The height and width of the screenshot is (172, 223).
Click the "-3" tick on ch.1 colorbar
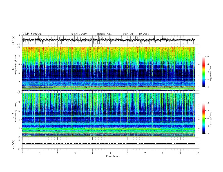click(208, 56)
